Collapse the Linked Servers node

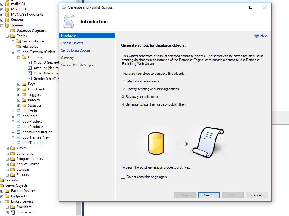[2, 202]
